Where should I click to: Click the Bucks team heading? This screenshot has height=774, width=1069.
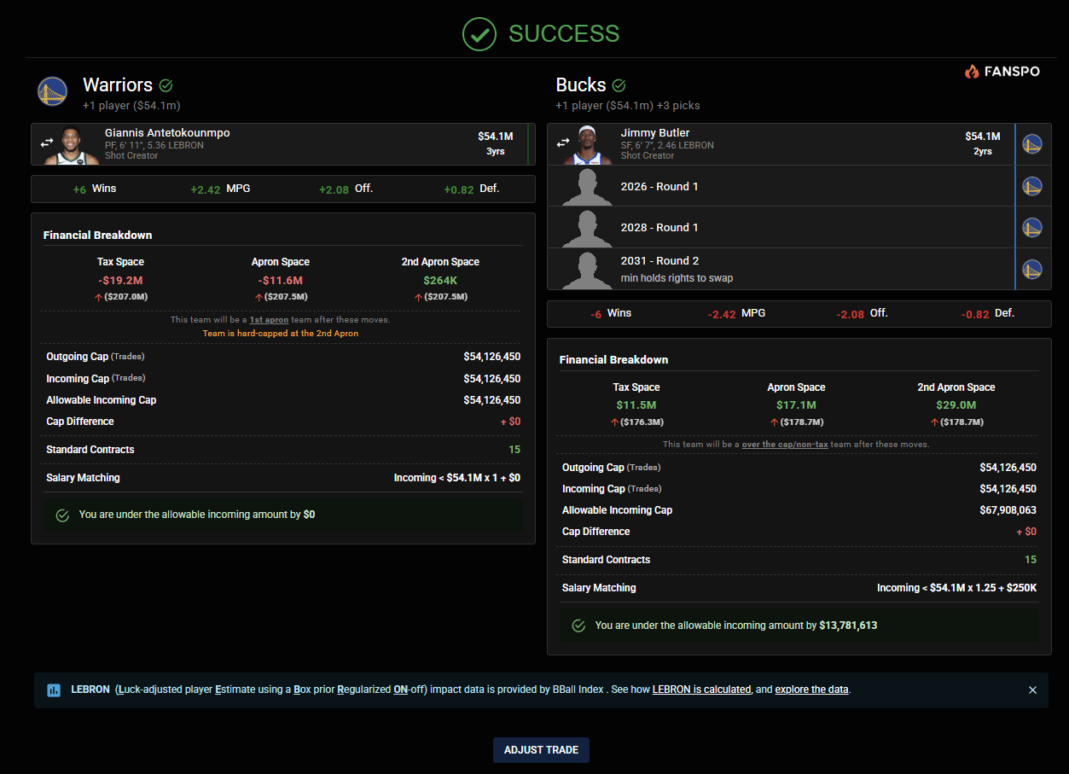(x=581, y=85)
